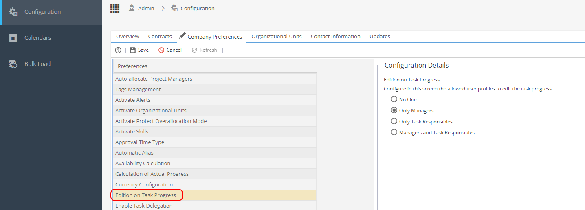Click the pencil icon on Company Preferences tab
Screen dimensions: 585x210
[x=183, y=35]
